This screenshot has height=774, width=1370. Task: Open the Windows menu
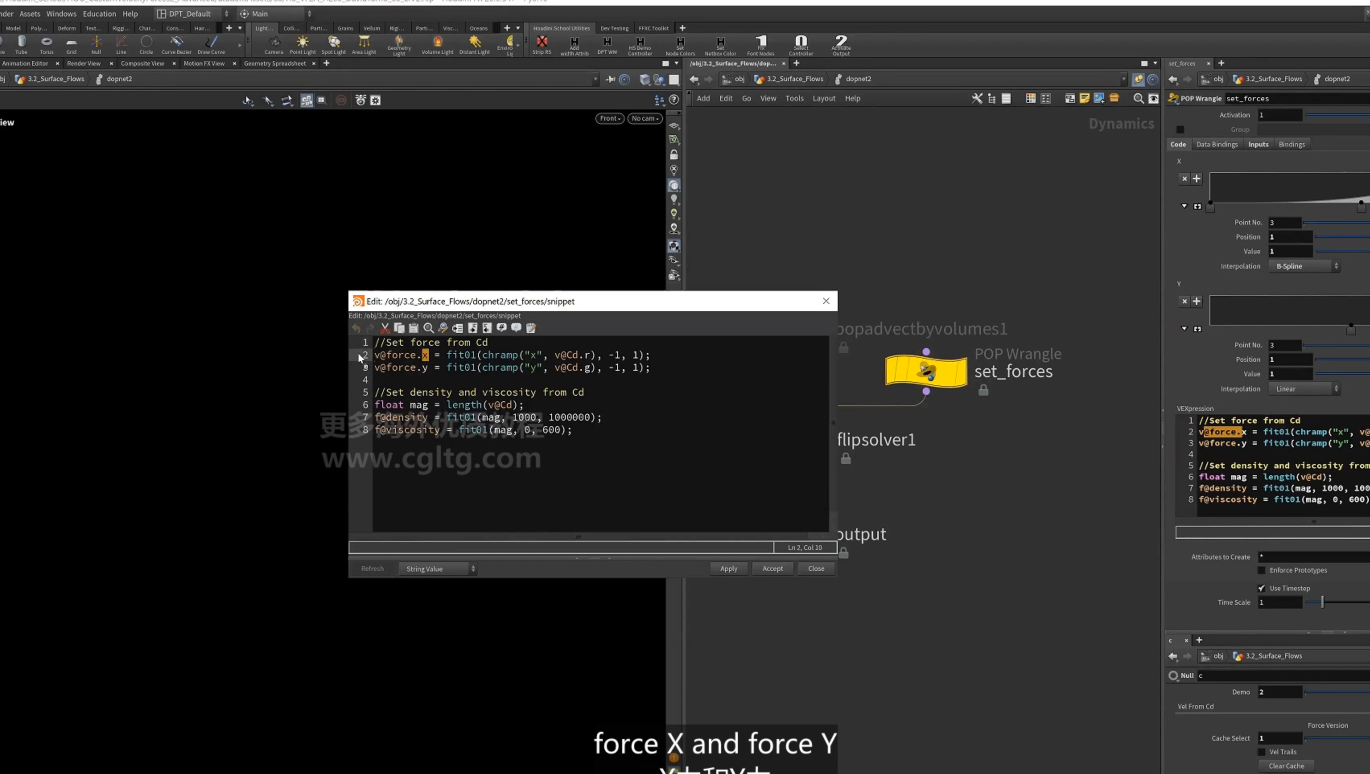coord(61,14)
